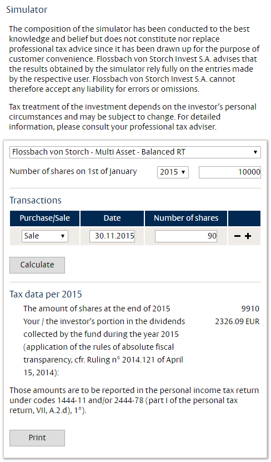
Task: Add a transaction row with plus icon
Action: pos(248,236)
